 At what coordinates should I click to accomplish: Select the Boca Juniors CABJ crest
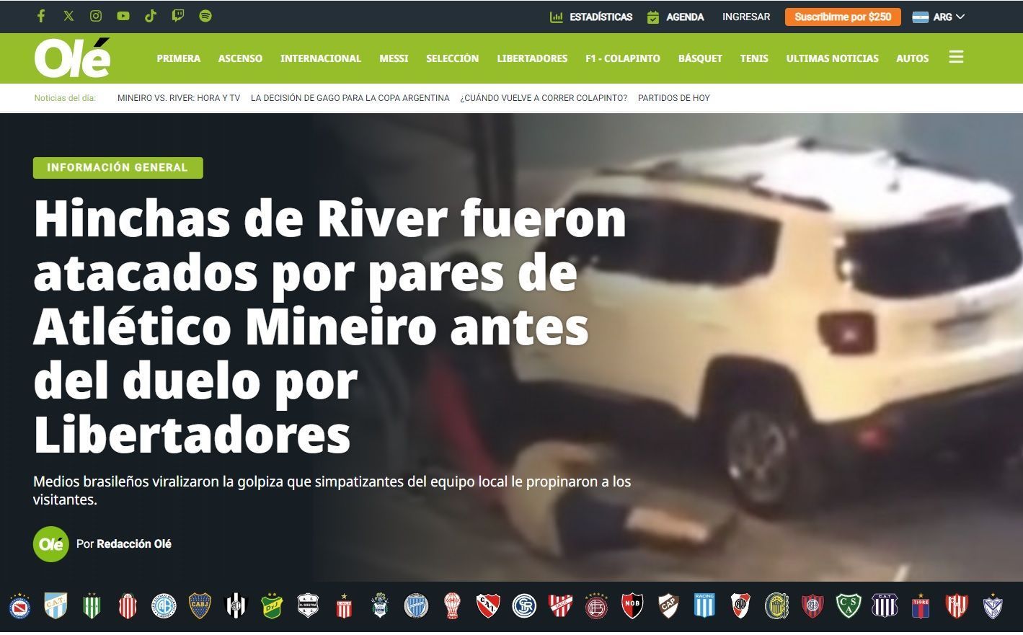coord(200,606)
